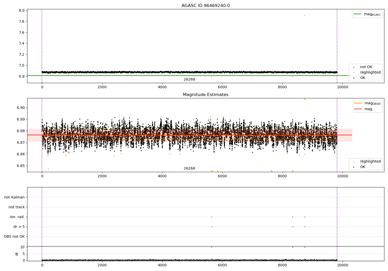
Task: Click the 'not Kalman' row label
Action: (14, 197)
